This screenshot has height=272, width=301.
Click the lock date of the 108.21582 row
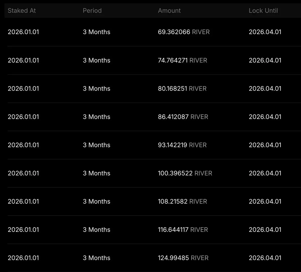pyautogui.click(x=265, y=201)
